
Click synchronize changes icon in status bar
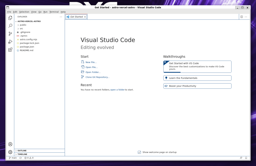point(20,158)
